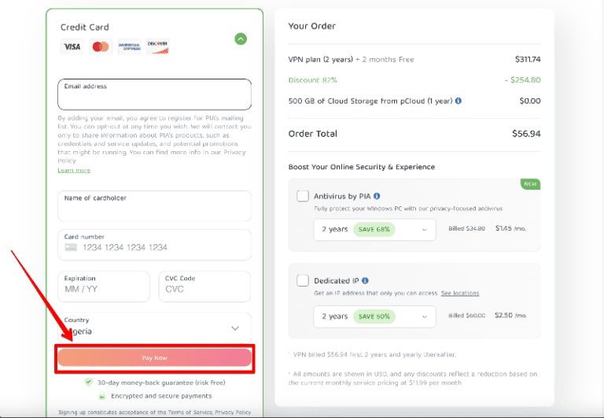Click the American Express icon
This screenshot has height=418, width=604.
[129, 47]
